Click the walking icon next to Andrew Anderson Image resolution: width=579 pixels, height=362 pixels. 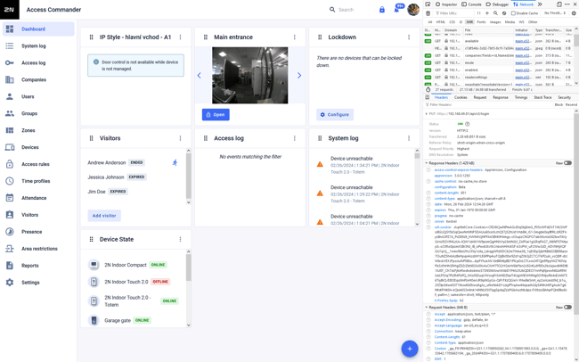pyautogui.click(x=175, y=162)
